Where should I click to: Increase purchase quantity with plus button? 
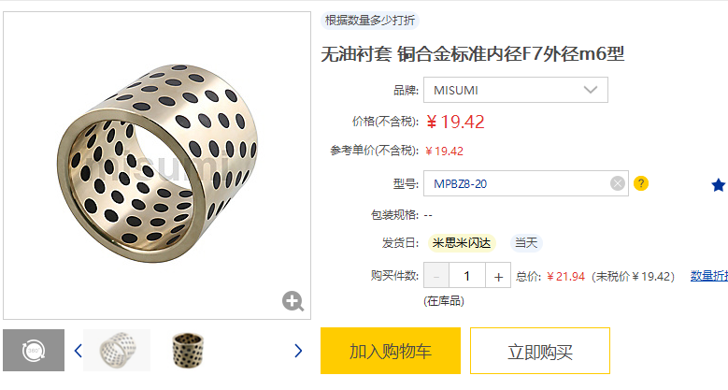498,276
